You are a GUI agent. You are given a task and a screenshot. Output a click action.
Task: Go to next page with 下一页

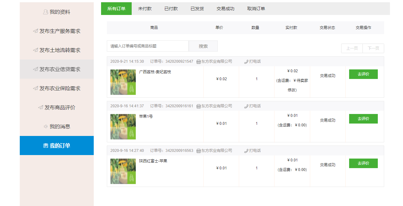click(x=373, y=48)
